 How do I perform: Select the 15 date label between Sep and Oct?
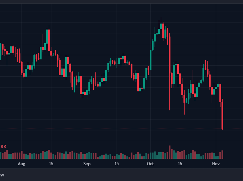(x=117, y=164)
